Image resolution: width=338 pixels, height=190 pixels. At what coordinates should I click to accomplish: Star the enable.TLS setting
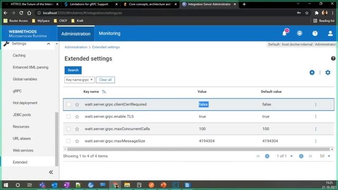point(77,117)
